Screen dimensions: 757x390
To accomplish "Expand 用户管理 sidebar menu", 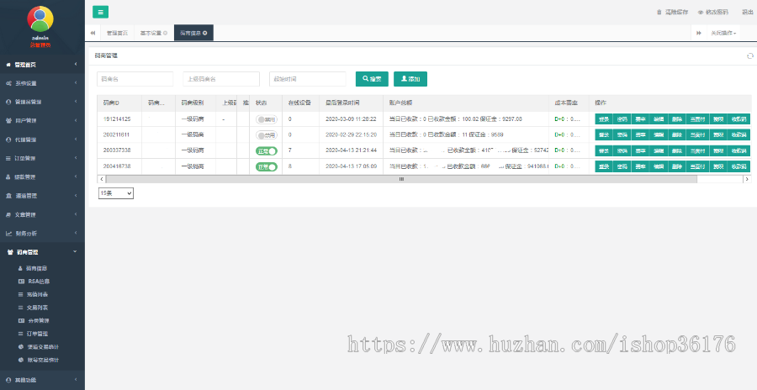I will point(43,121).
